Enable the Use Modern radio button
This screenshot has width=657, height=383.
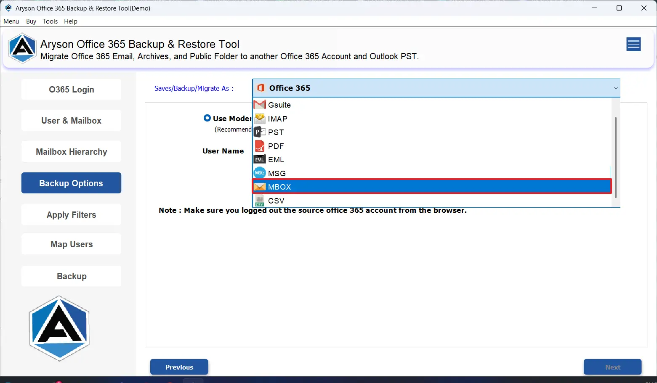click(x=207, y=118)
